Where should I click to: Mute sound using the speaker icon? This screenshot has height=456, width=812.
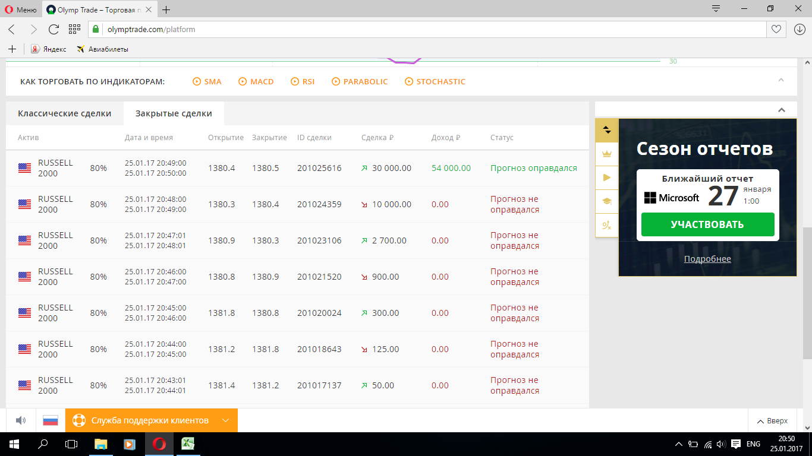[x=21, y=420]
